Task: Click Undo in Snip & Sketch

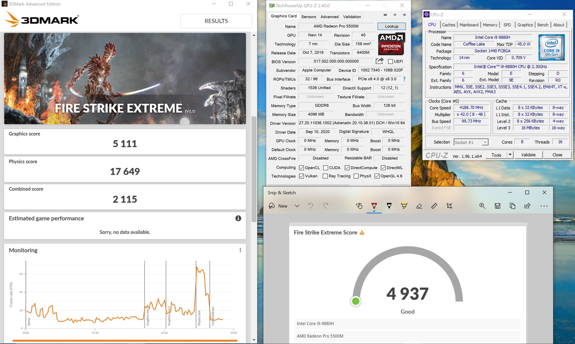Action: tap(311, 206)
